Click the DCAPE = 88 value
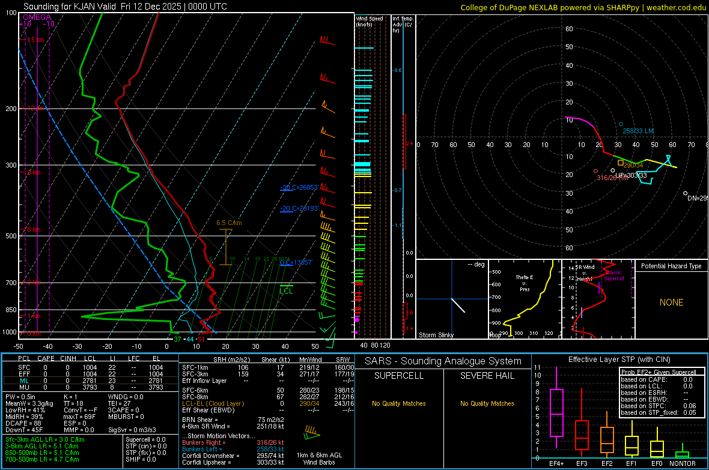Image resolution: width=709 pixels, height=470 pixels. pos(23,423)
